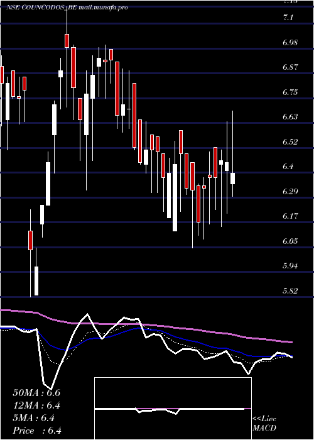The width and height of the screenshot is (314, 440).
Task: Click the 7.1 price axis label
Action: [x=288, y=18]
